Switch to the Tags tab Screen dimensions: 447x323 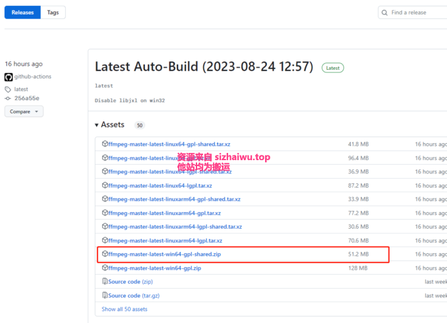53,13
